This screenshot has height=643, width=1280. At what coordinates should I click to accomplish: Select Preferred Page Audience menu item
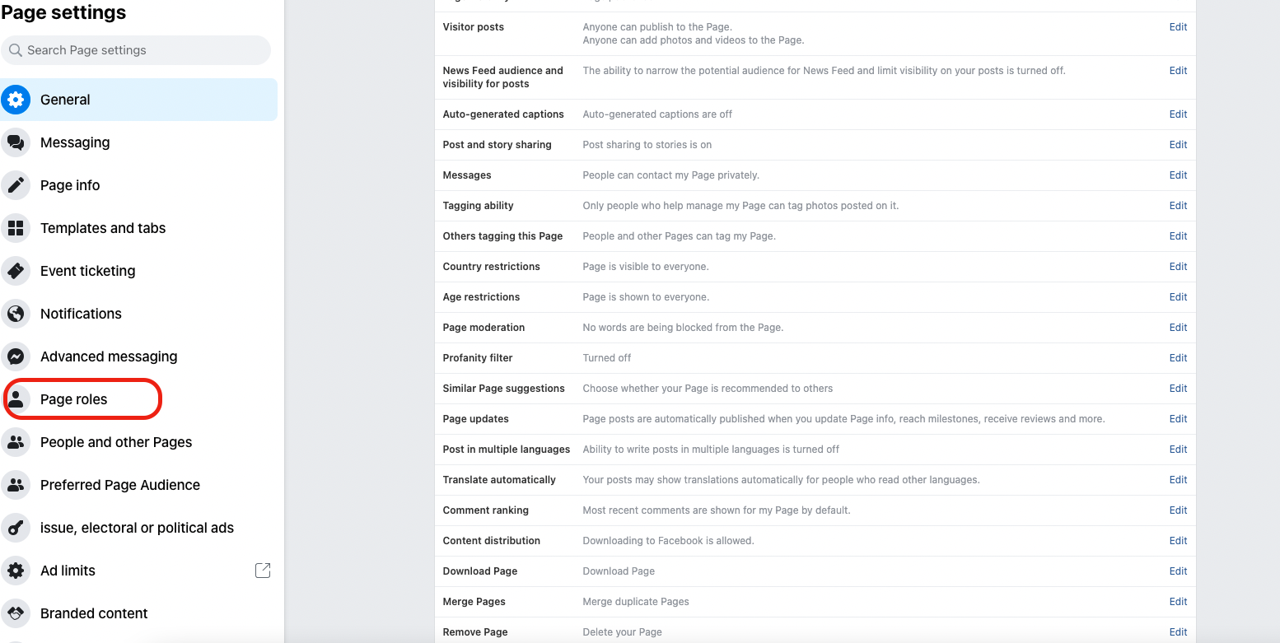(139, 485)
